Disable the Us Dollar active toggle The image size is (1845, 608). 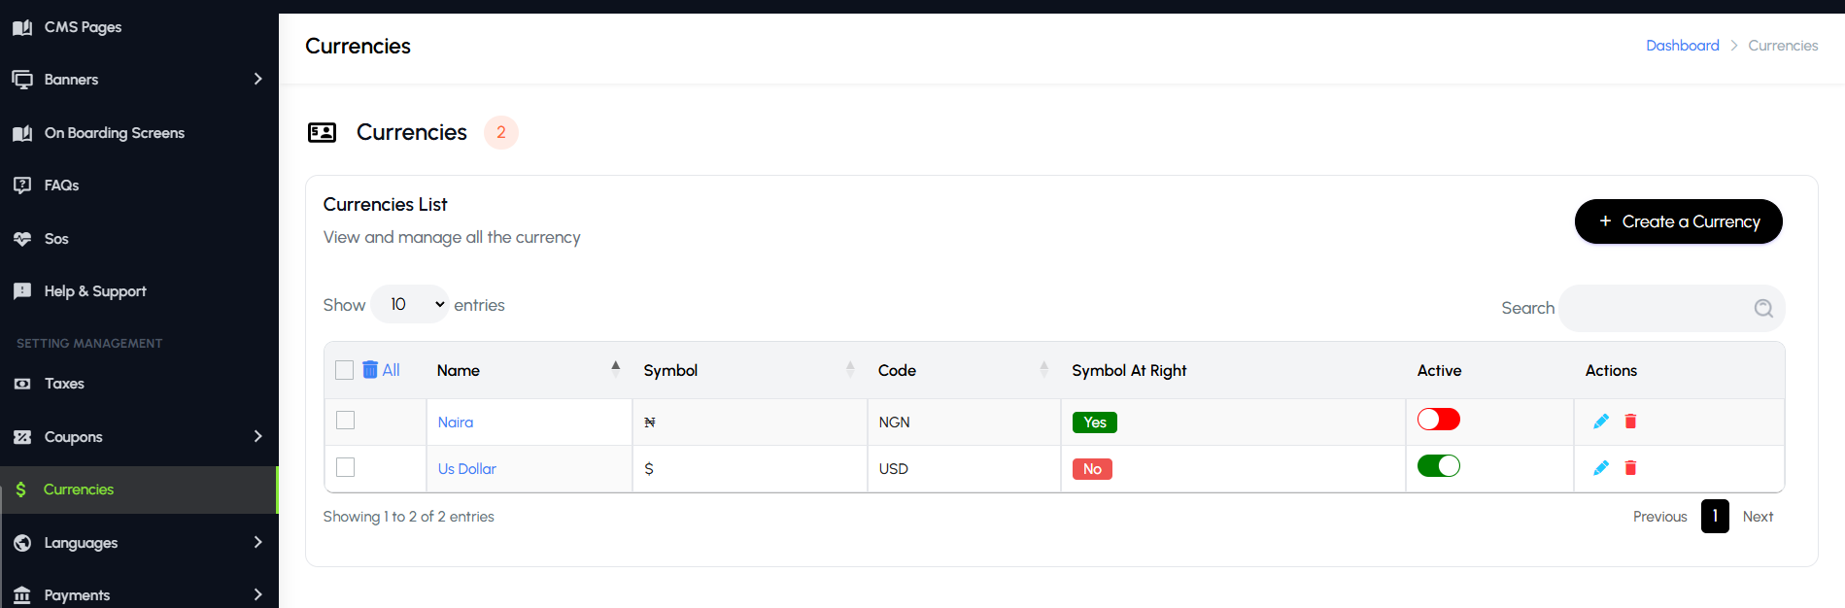1438,466
